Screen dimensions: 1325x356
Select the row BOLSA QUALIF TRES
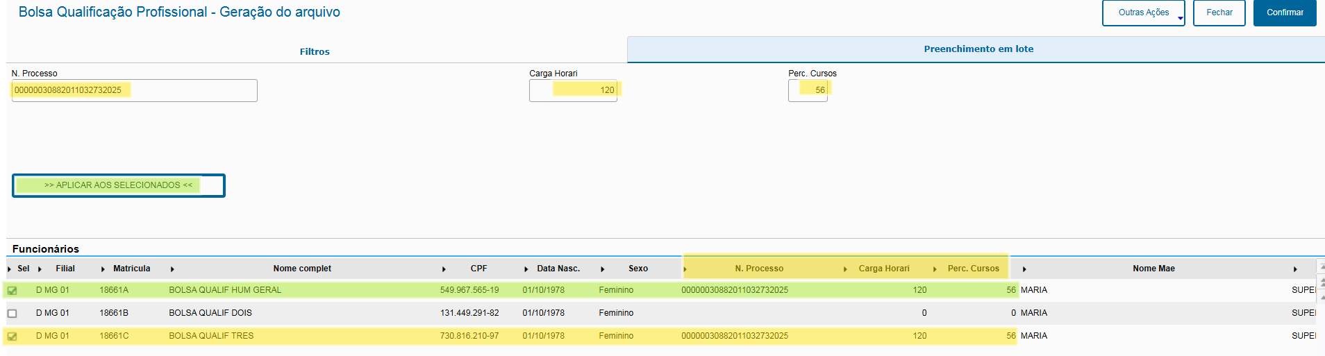pos(660,336)
